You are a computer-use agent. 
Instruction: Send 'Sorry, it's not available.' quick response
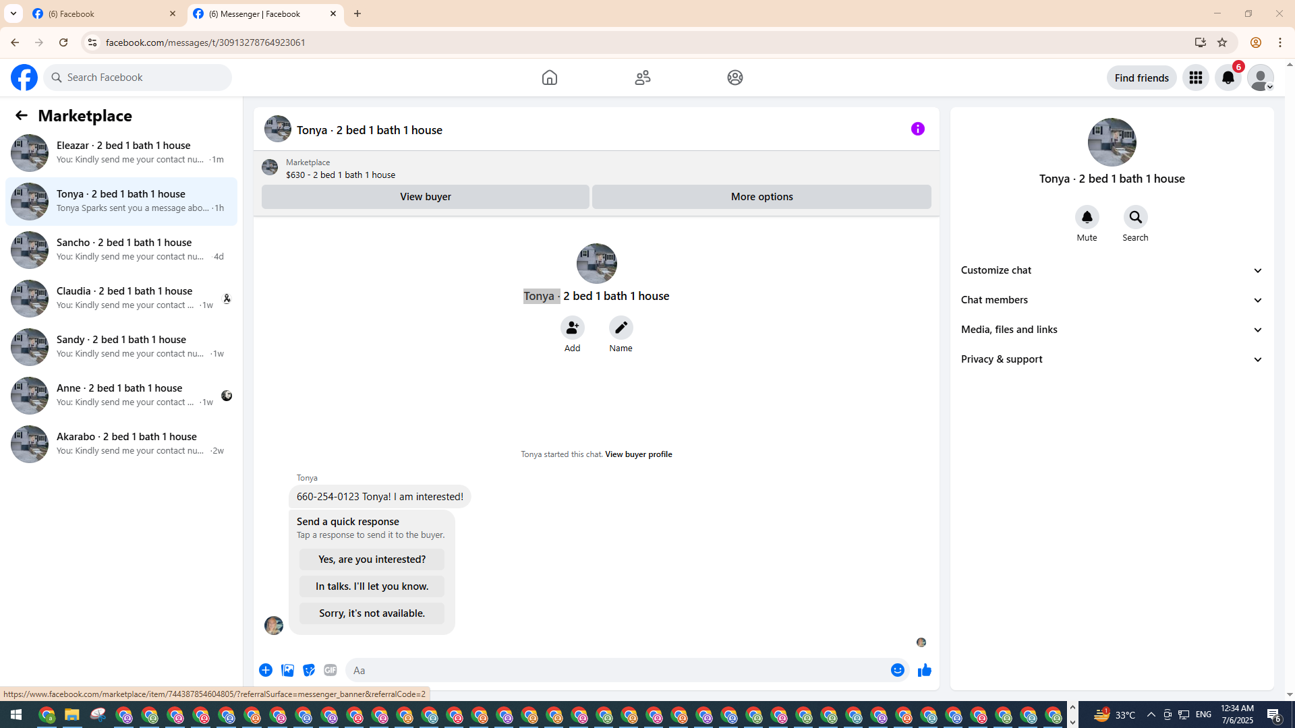[x=372, y=613]
